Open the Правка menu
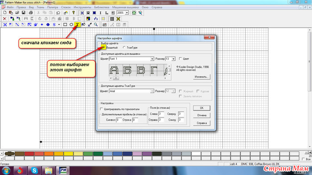 click(21, 7)
